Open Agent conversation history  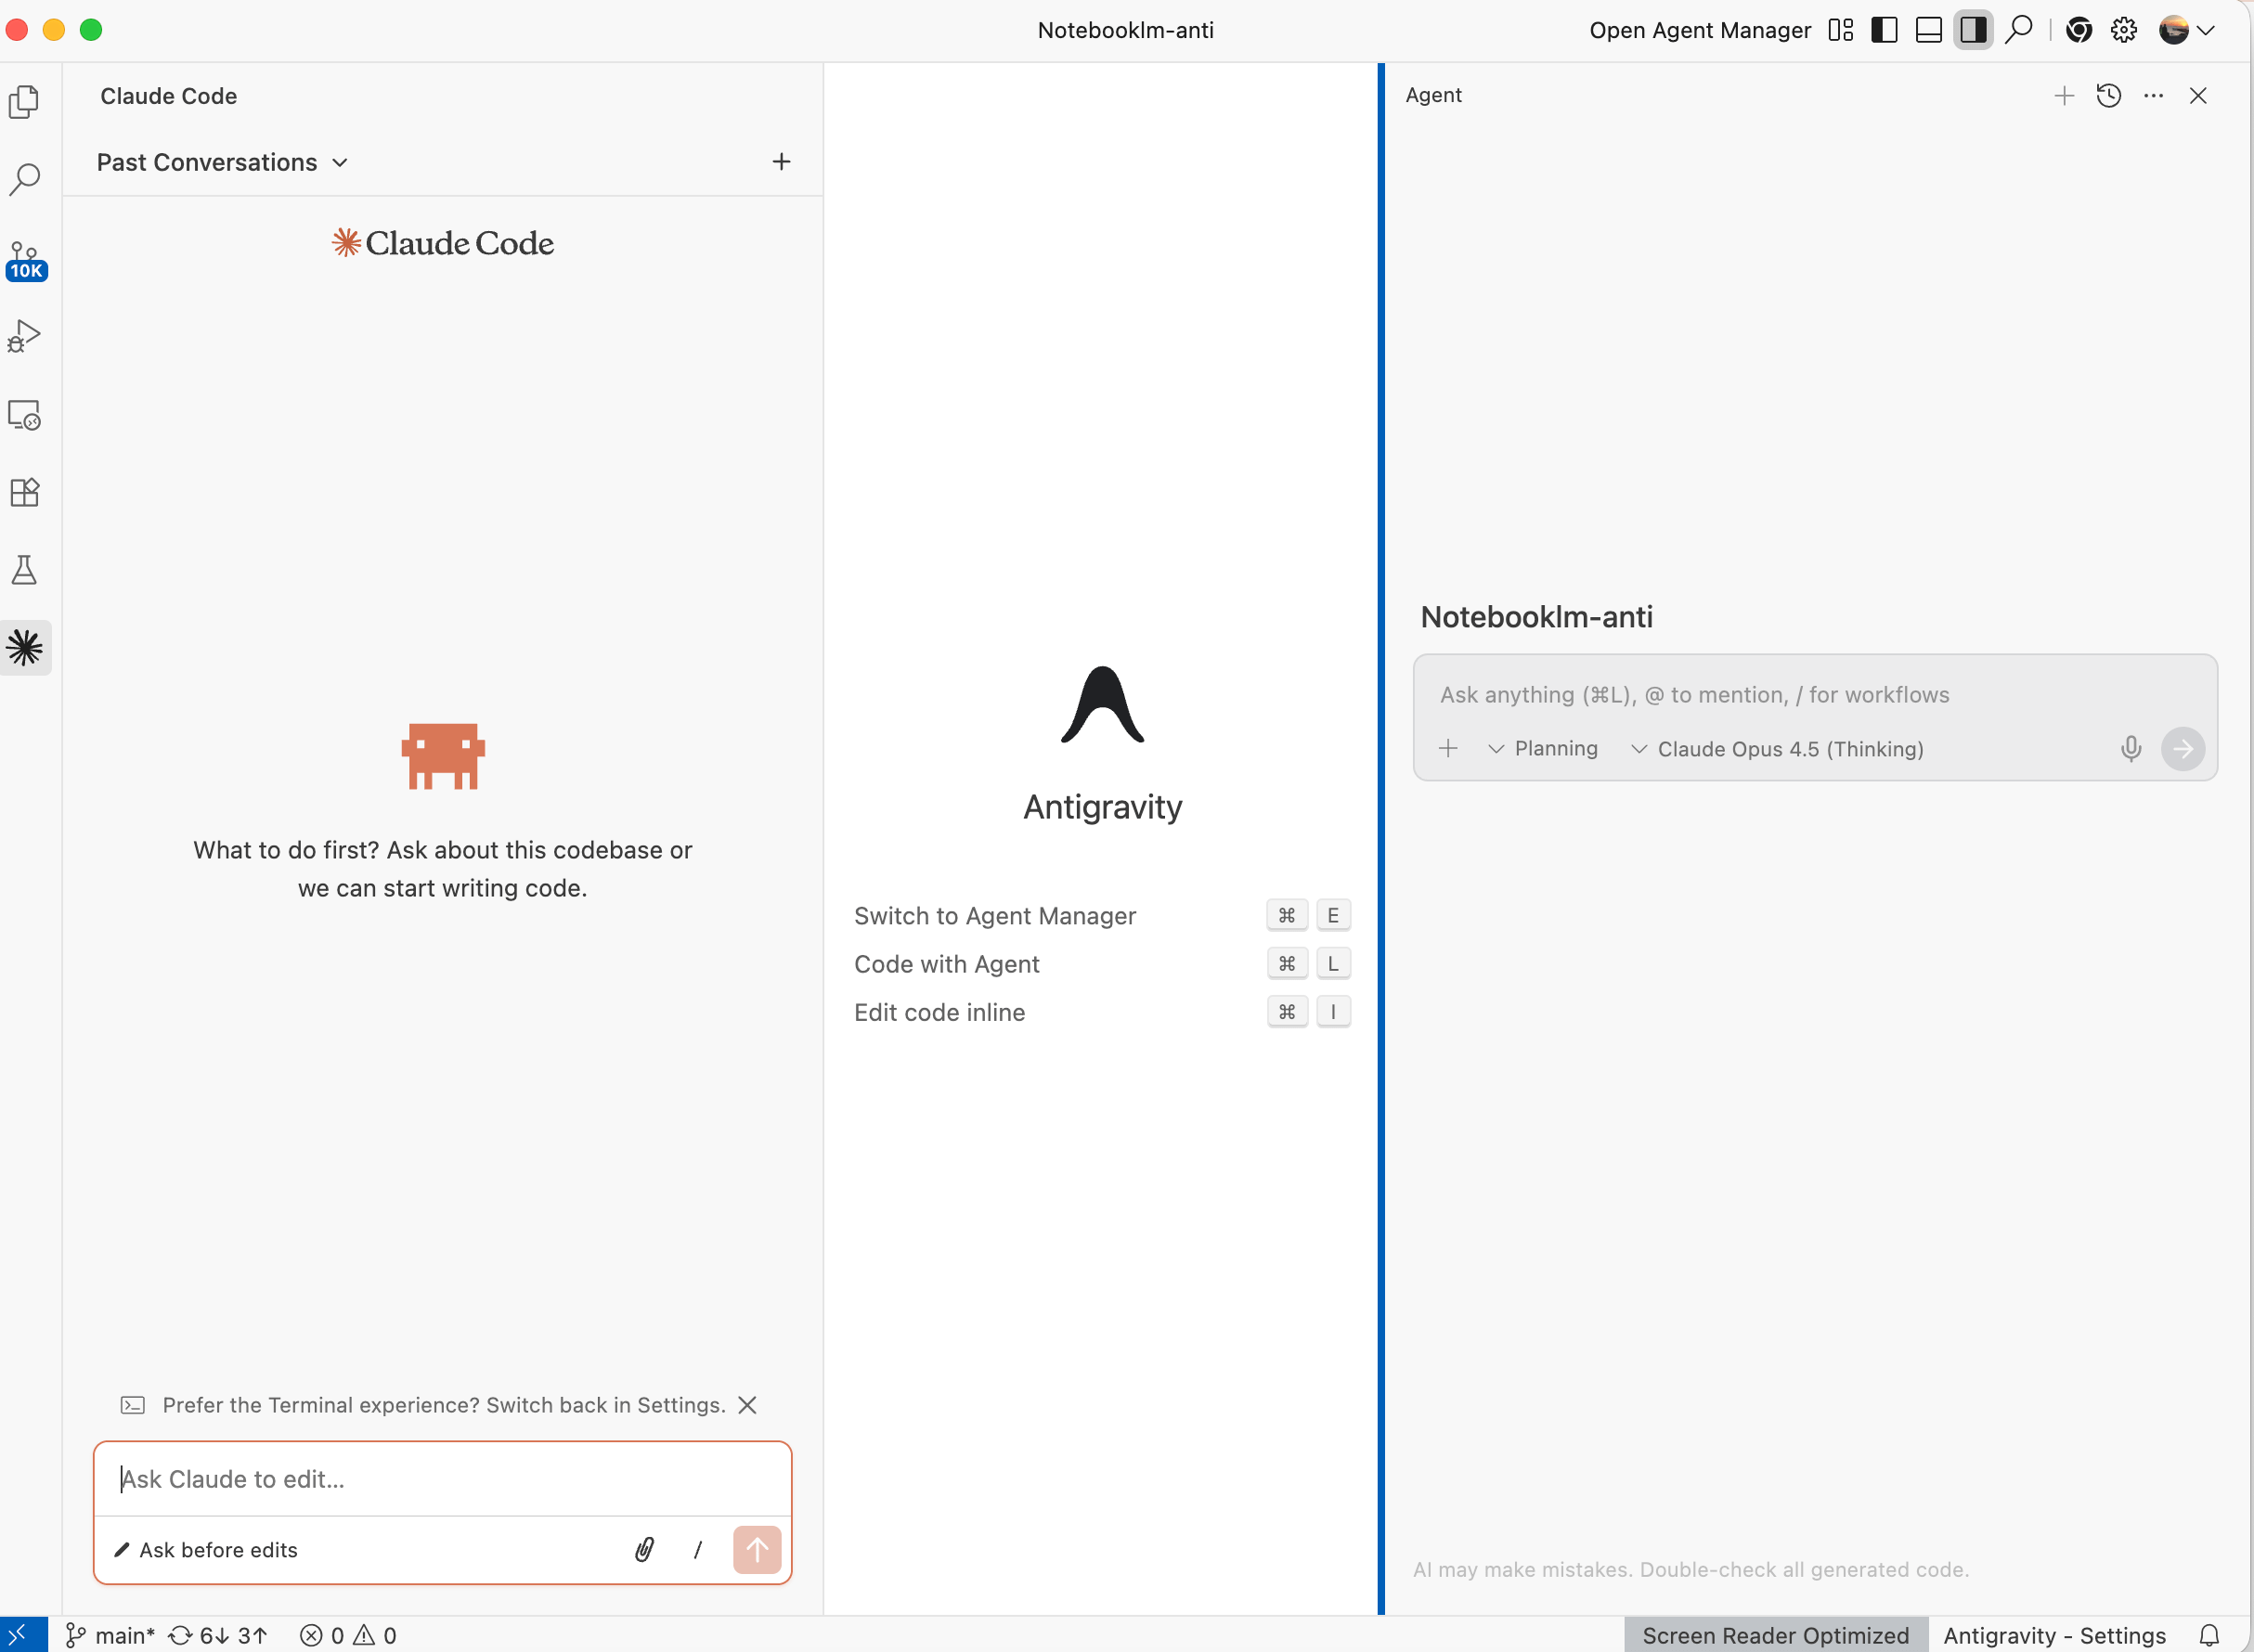[2109, 96]
